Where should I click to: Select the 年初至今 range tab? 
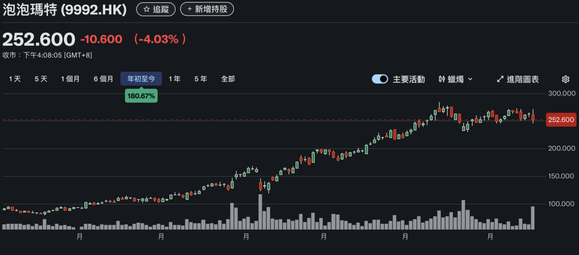pyautogui.click(x=141, y=79)
